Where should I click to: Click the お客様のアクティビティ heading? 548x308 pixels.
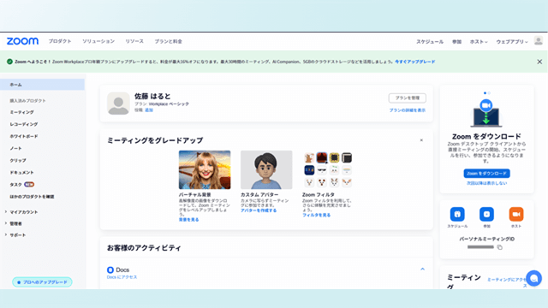coord(144,248)
